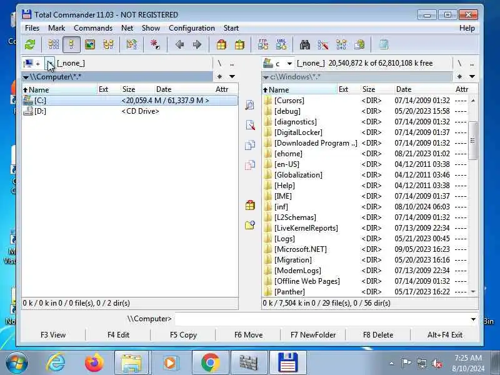
Task: Pack files using the red gift box icon
Action: point(221,44)
